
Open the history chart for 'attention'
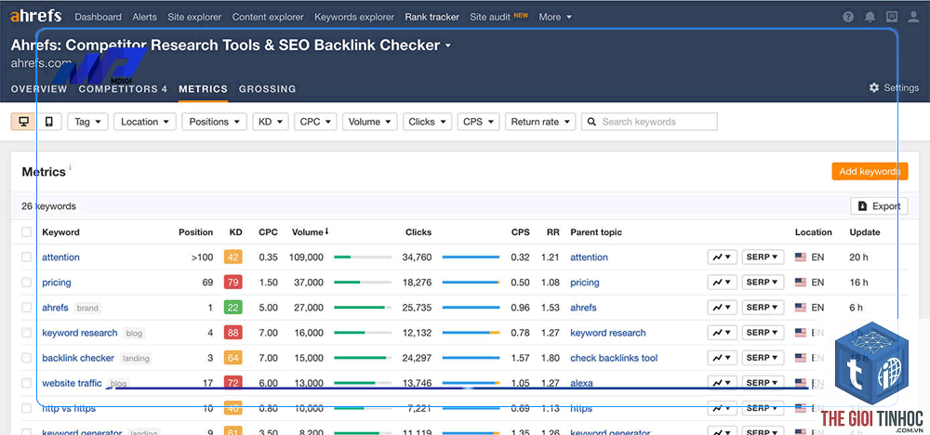(722, 257)
